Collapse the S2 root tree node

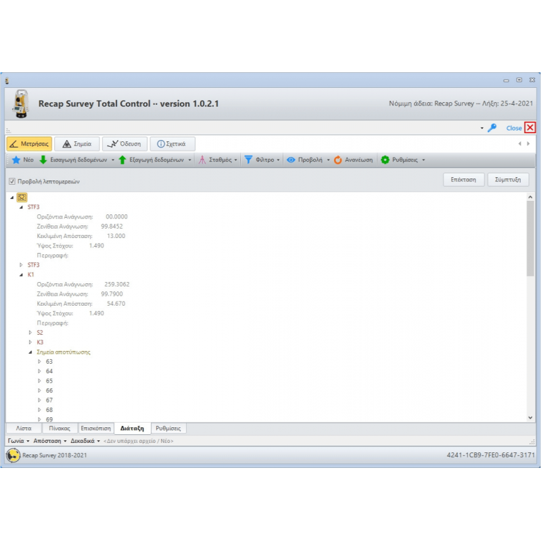click(x=13, y=197)
